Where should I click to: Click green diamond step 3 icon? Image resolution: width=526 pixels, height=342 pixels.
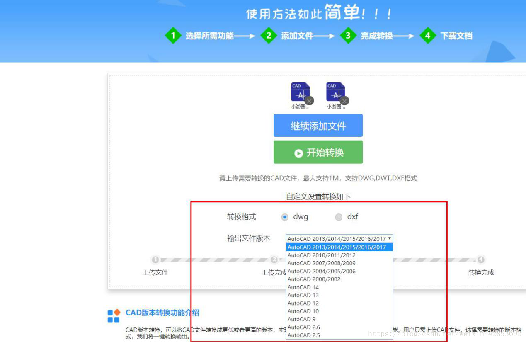pyautogui.click(x=348, y=36)
